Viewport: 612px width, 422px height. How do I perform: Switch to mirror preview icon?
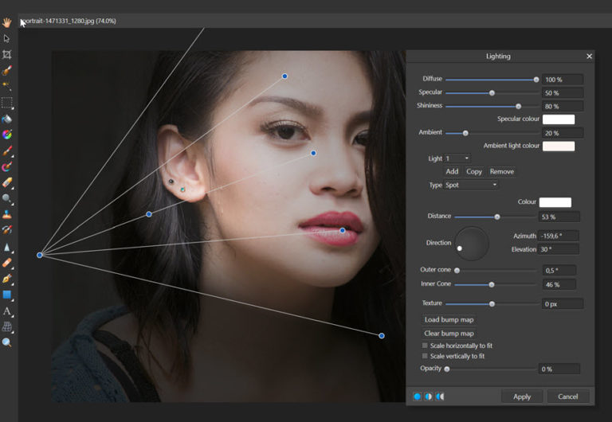coord(440,397)
